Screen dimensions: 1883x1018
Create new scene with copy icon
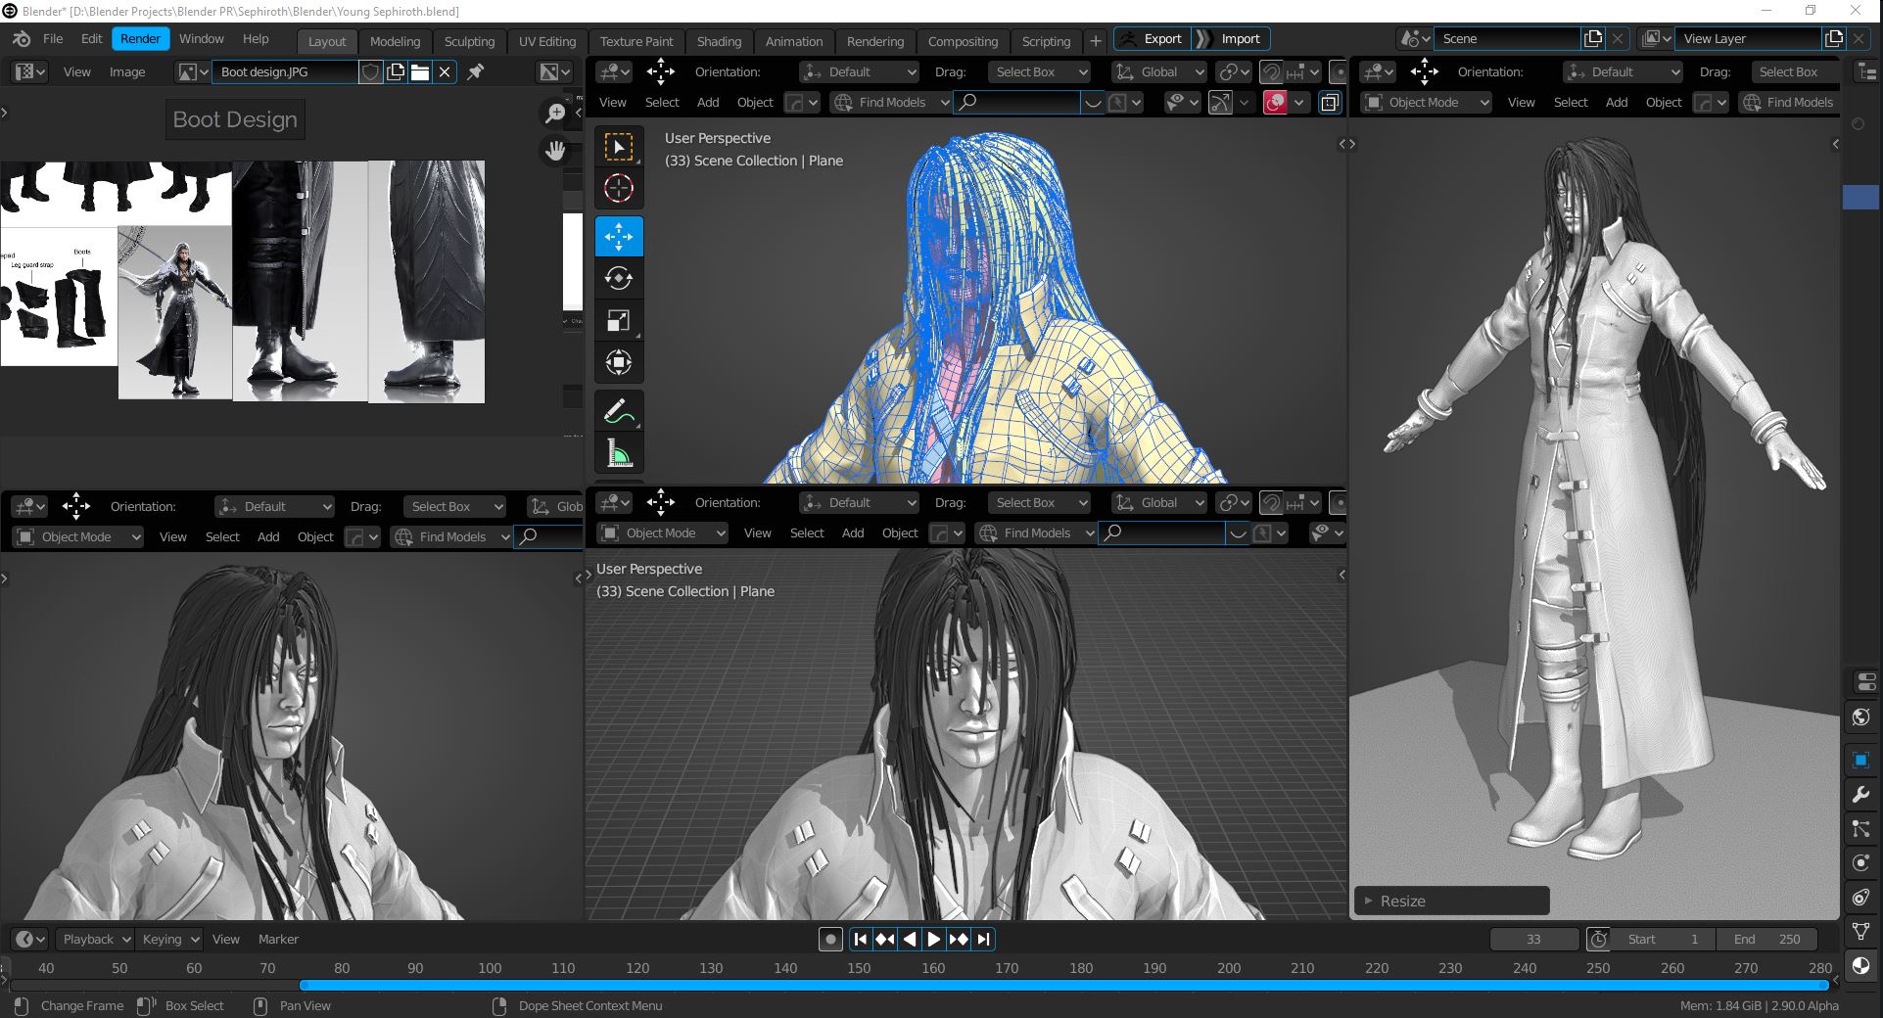tap(1593, 38)
